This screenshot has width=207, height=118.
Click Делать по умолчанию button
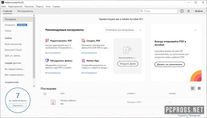coord(169,64)
